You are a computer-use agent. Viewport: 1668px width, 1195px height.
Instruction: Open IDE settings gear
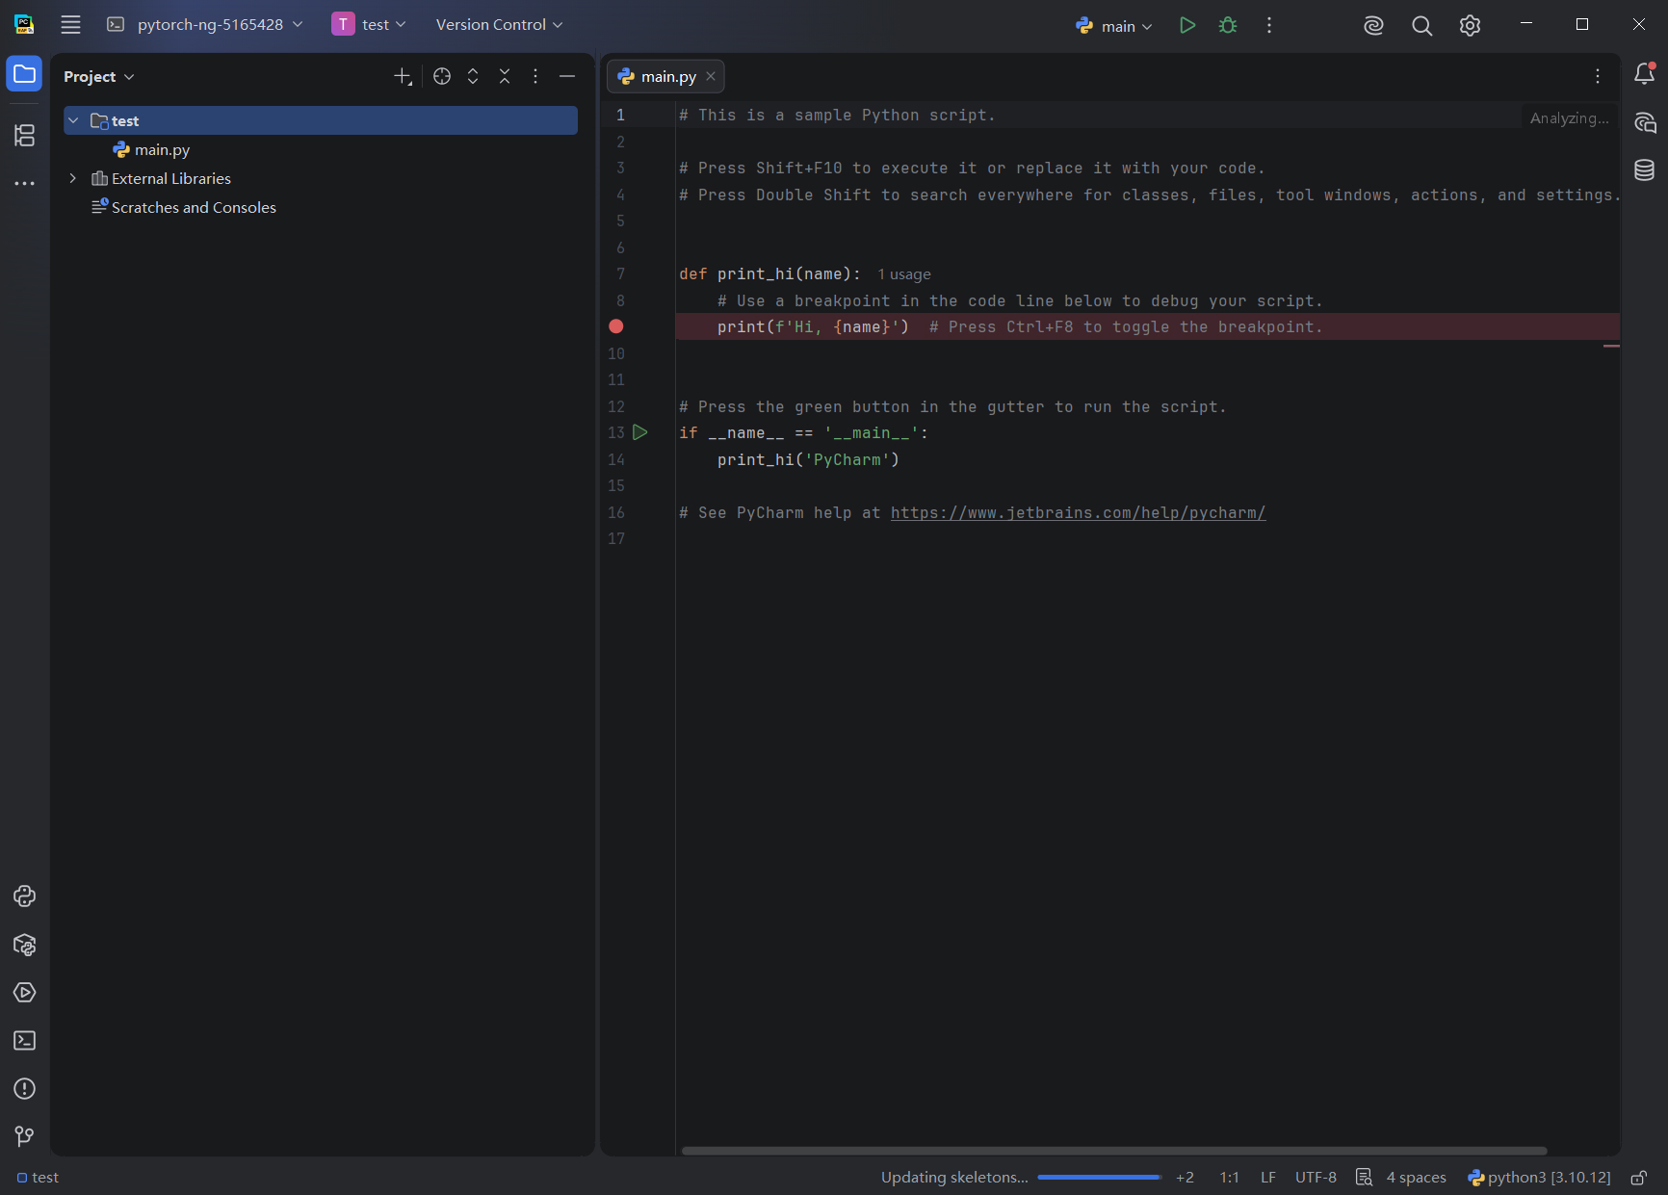coord(1470,25)
